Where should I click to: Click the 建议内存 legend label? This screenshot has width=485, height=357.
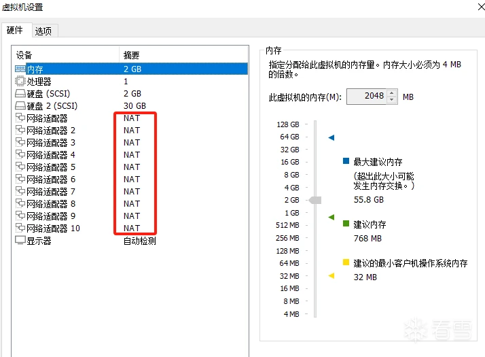370,224
